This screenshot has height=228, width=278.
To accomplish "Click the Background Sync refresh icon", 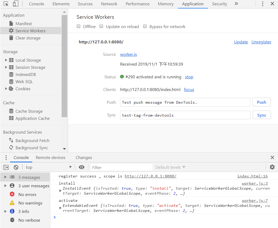I will tap(11, 147).
